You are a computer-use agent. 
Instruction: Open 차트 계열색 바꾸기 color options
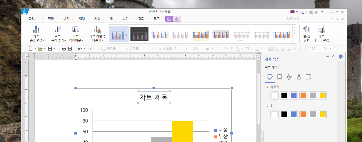point(97,34)
